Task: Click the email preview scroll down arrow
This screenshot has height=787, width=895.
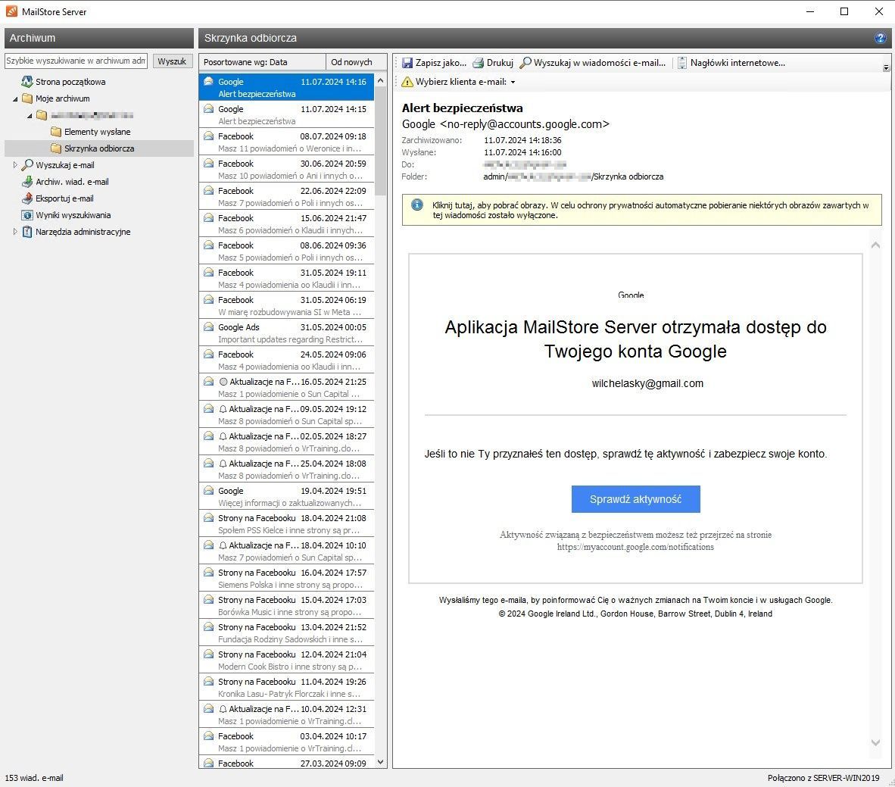Action: [x=875, y=742]
